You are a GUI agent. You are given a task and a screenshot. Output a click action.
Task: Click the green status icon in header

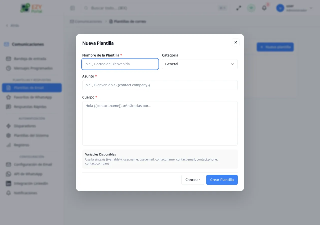(x=251, y=8)
